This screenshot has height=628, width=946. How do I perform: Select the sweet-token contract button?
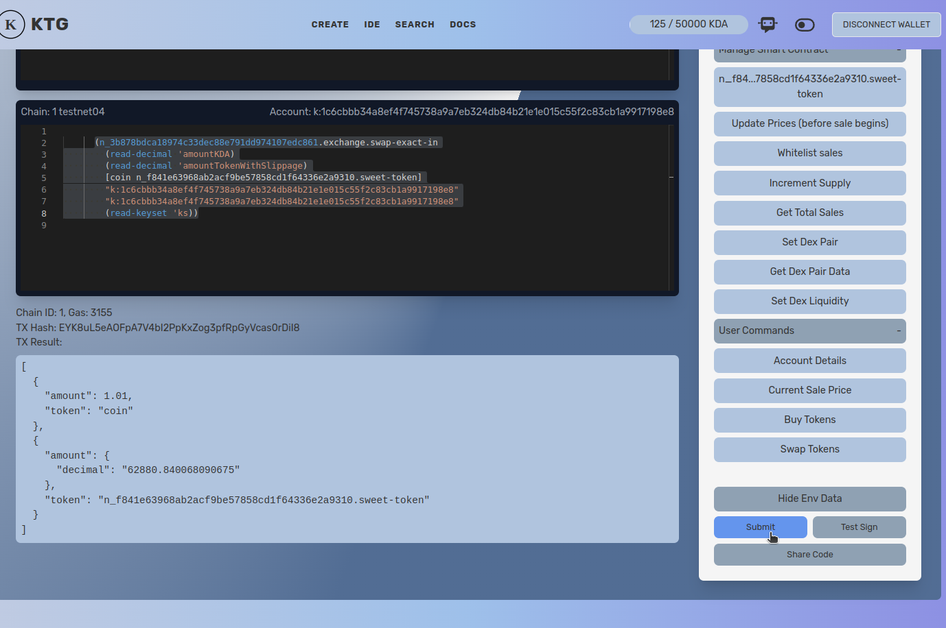pyautogui.click(x=810, y=86)
